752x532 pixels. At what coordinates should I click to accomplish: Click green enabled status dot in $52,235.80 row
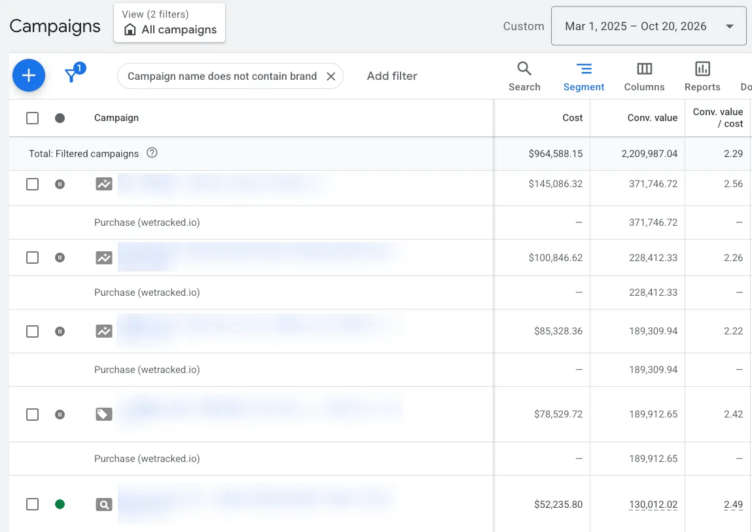tap(60, 504)
